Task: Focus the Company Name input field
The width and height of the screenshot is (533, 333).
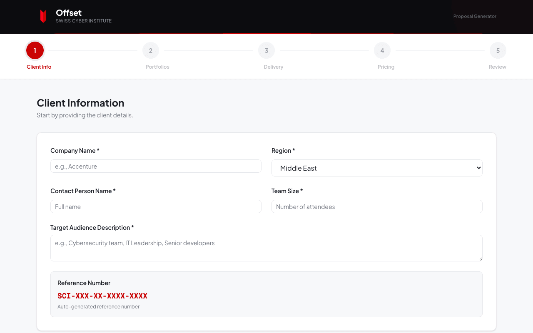Action: [x=156, y=166]
